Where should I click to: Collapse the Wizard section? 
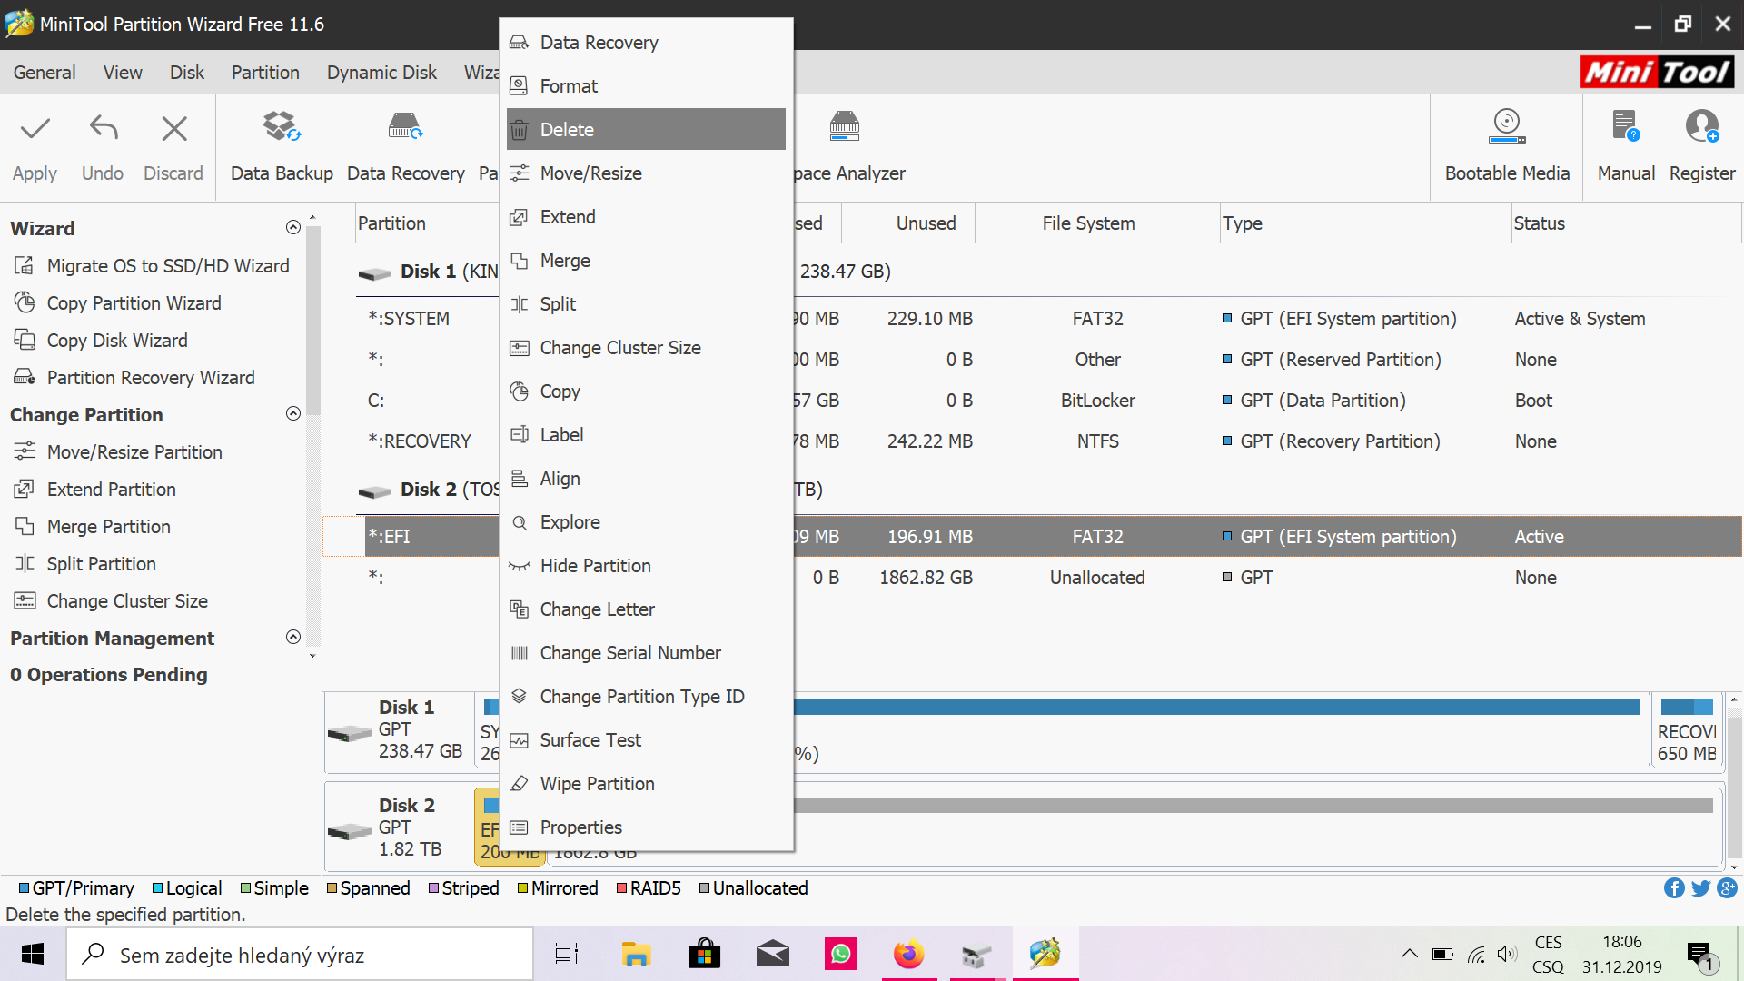tap(292, 228)
